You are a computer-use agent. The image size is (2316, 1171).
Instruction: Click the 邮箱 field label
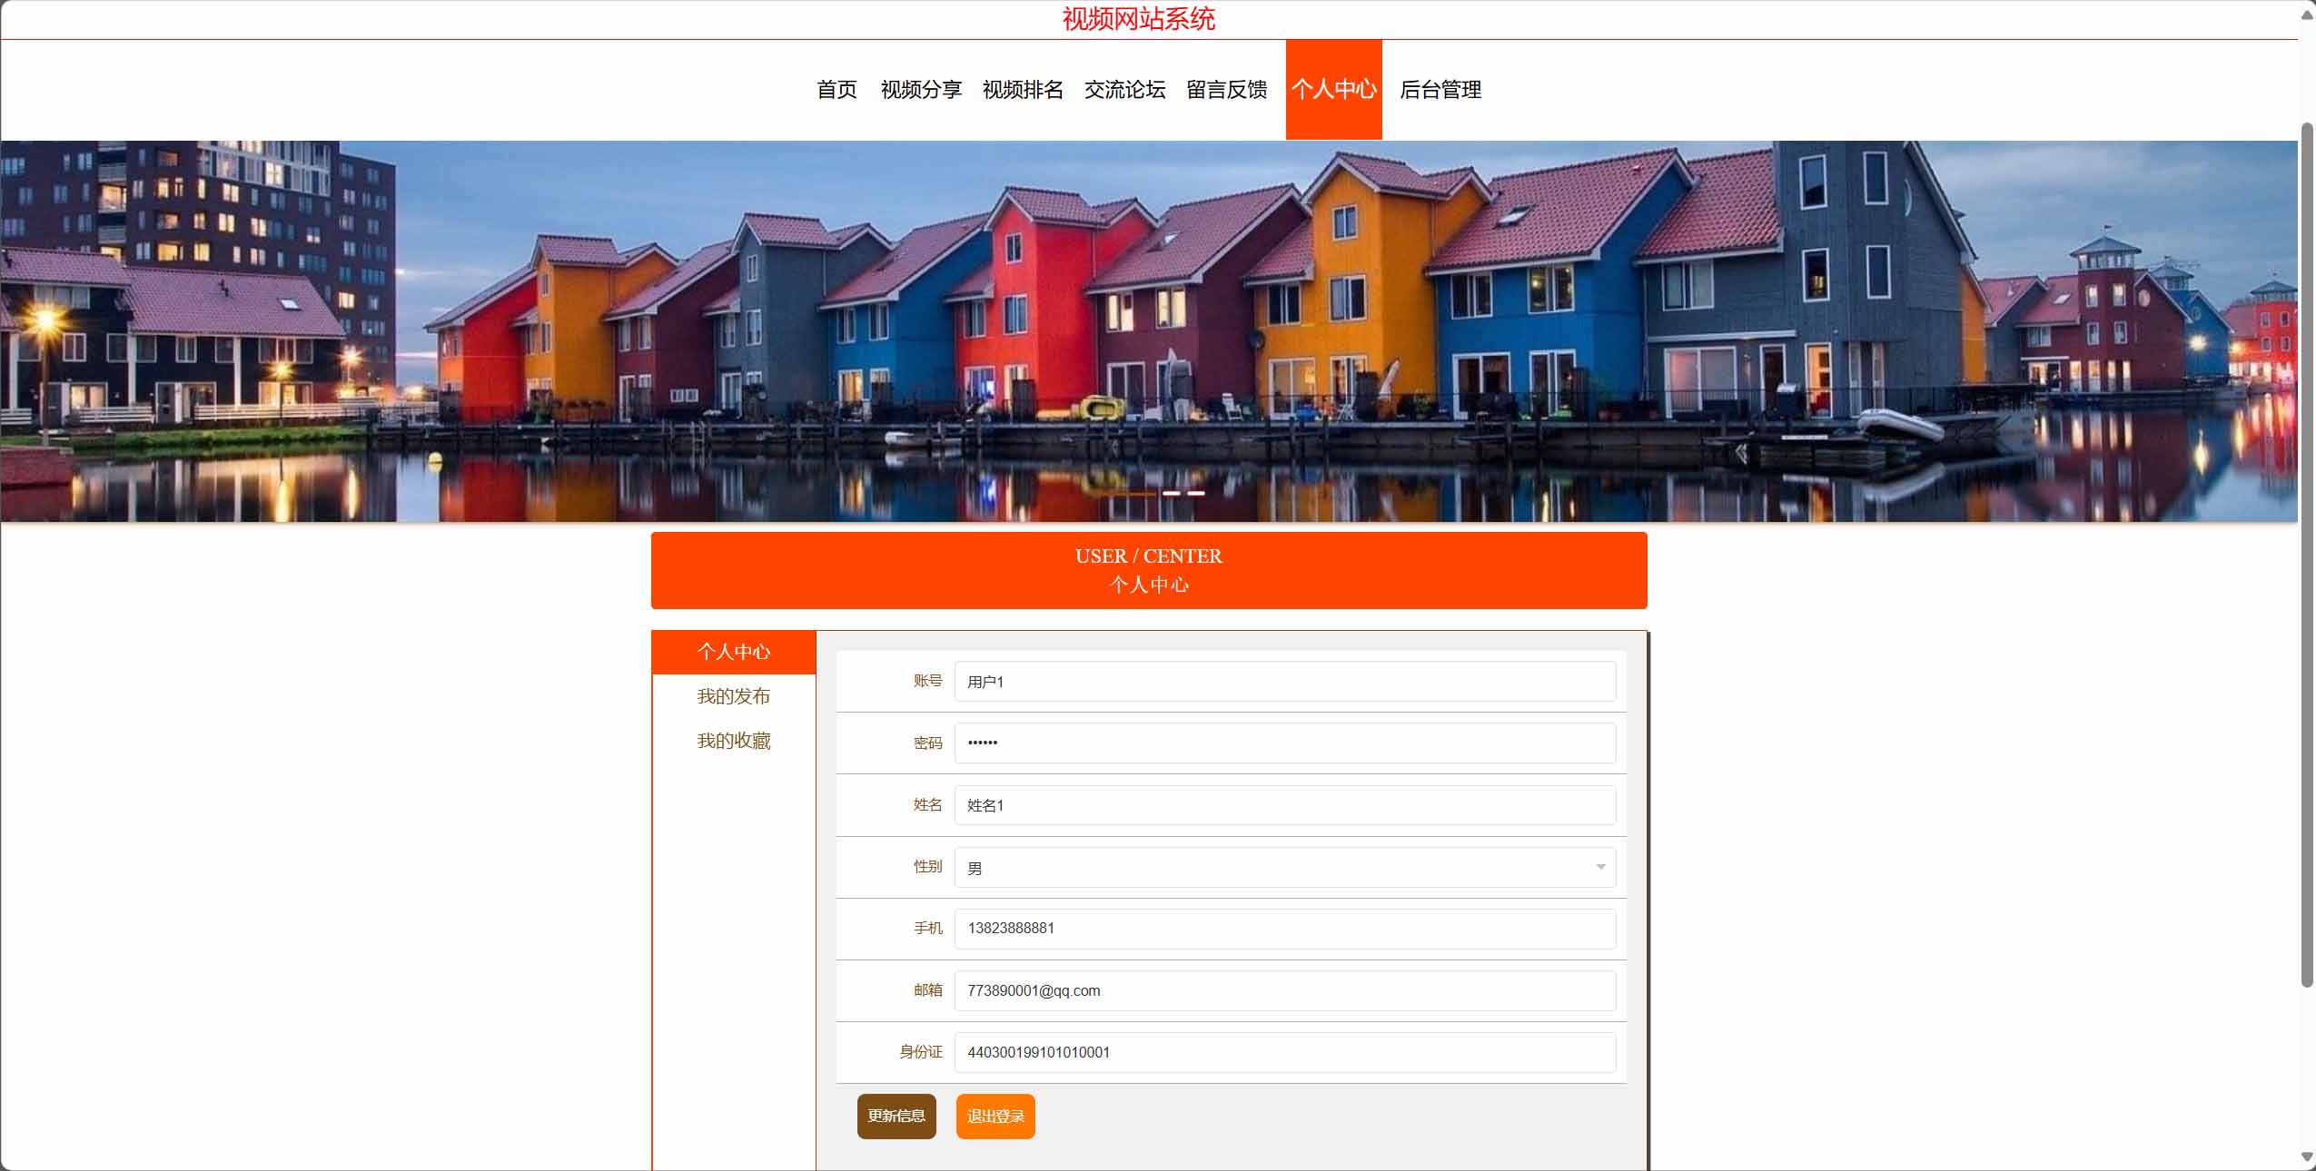tap(927, 990)
